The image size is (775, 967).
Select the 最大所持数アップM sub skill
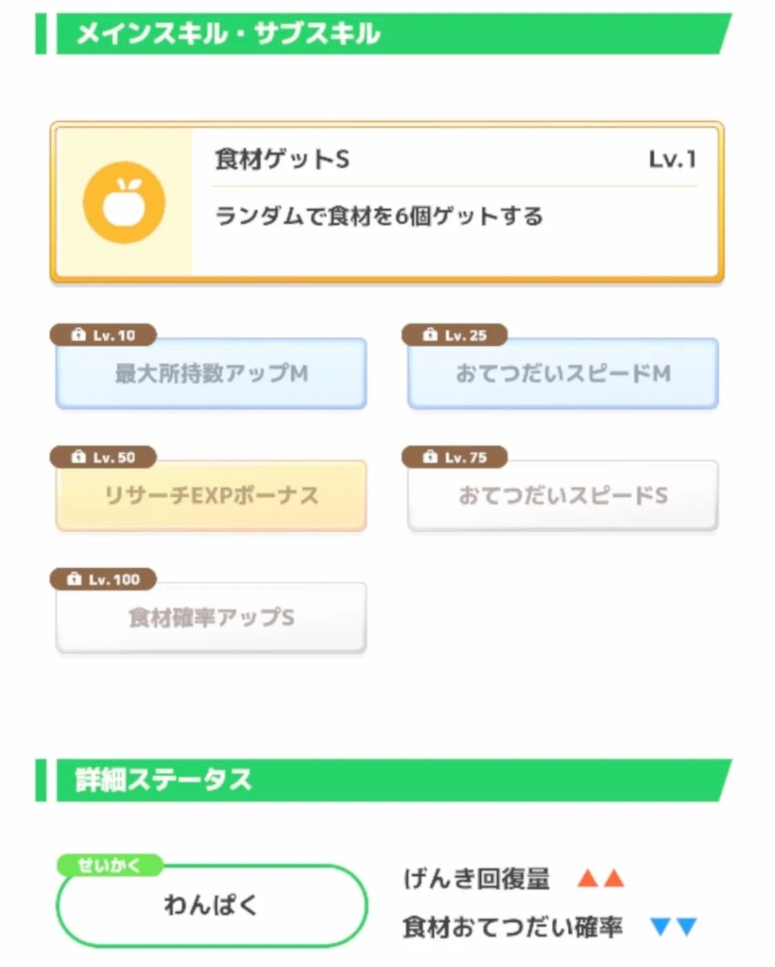[211, 374]
